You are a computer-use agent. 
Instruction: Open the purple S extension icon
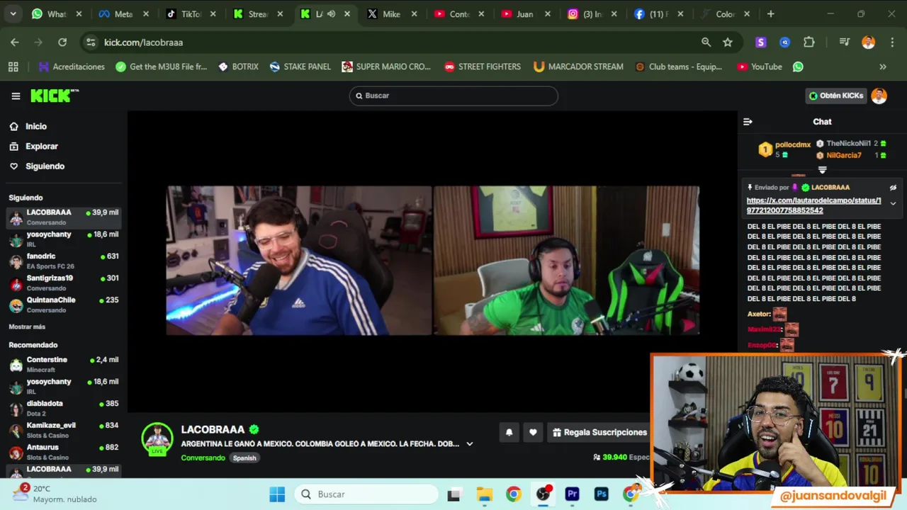click(x=761, y=42)
